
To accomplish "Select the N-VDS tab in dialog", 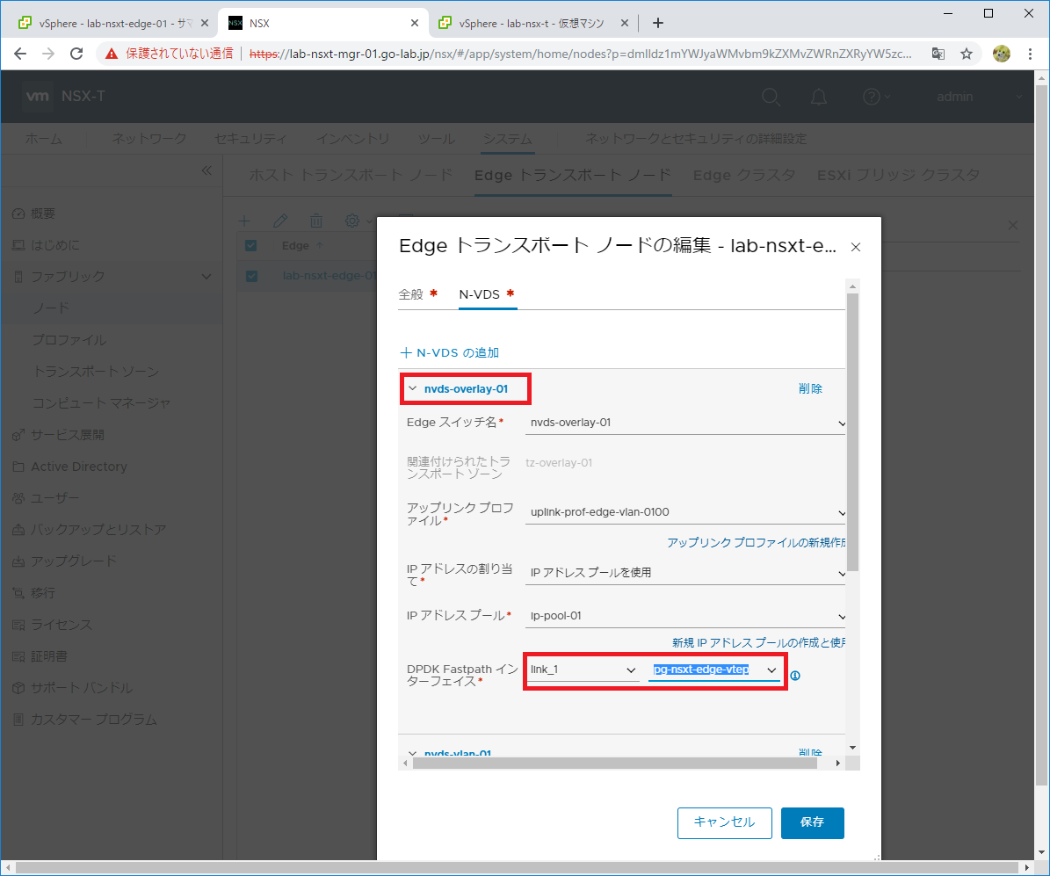I will click(487, 294).
